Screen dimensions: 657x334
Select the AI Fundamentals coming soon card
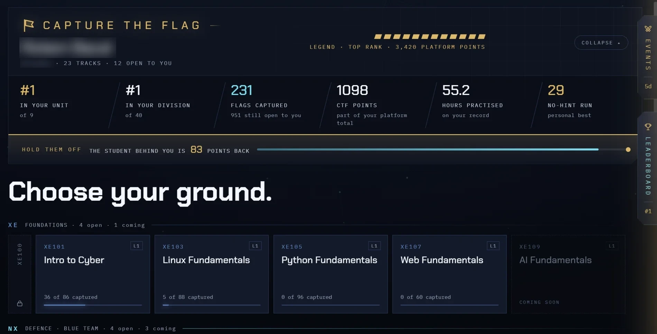(568, 274)
